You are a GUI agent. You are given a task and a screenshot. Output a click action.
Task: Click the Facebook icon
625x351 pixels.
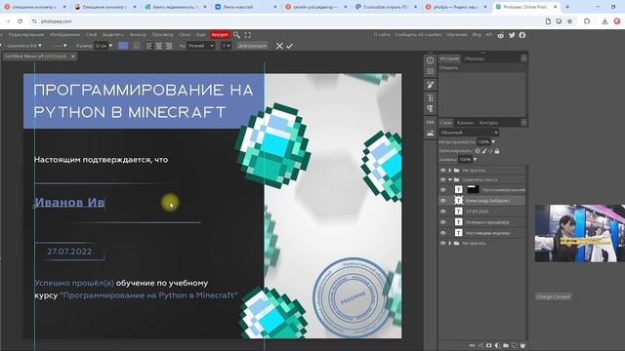click(x=522, y=35)
